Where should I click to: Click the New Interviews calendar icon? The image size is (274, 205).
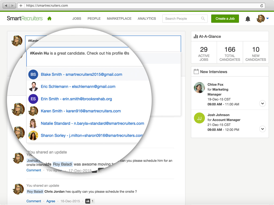coord(196,72)
